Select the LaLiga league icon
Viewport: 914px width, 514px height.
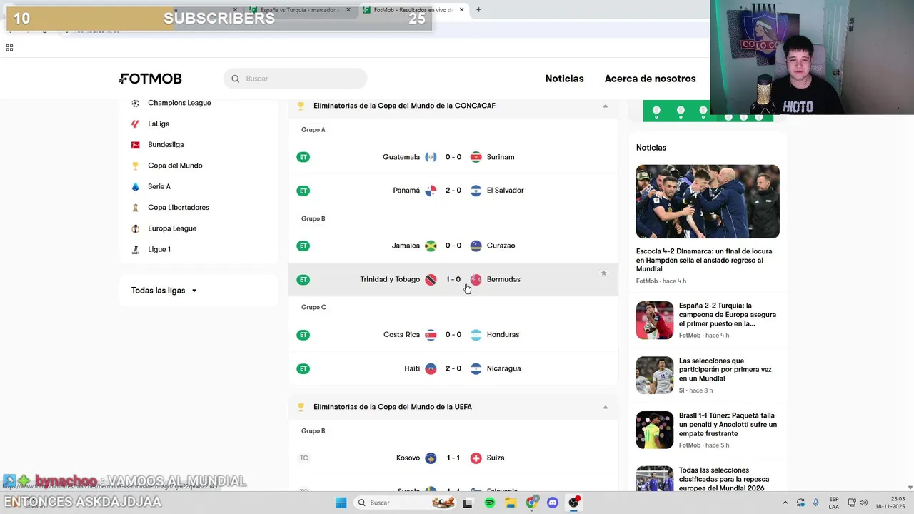135,124
